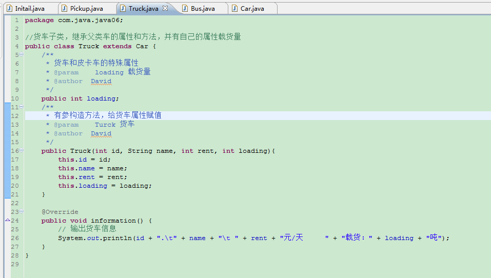Screen dimensions: 491x278
Task: Click the Java file icon on Car.java tab
Action: pos(235,8)
